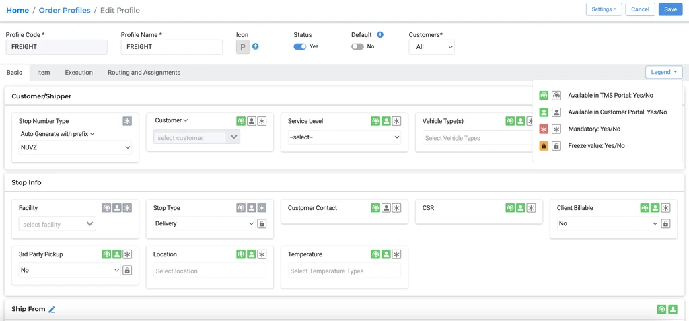Edit Ship From using the pencil icon

pos(52,310)
